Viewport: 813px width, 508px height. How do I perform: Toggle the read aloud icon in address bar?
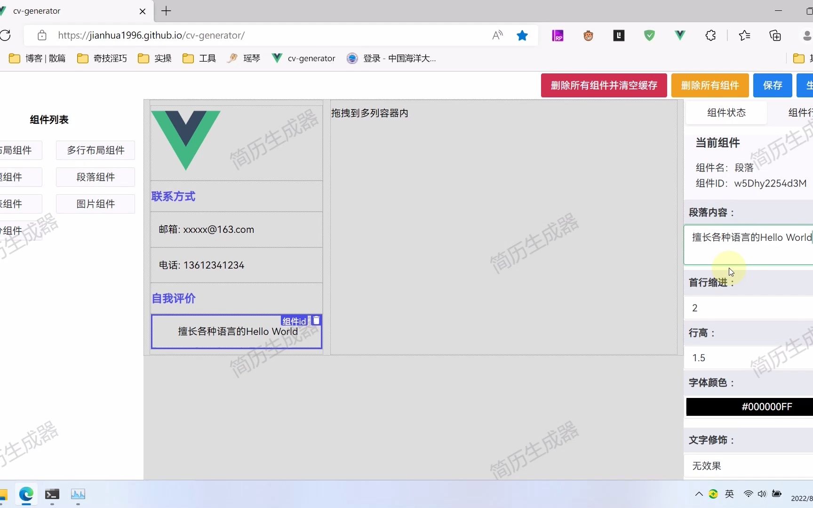(497, 35)
